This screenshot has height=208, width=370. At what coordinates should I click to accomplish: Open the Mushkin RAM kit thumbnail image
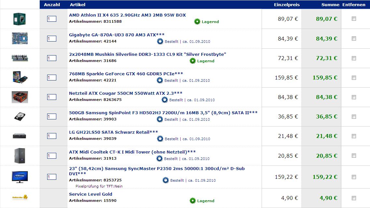(20, 58)
